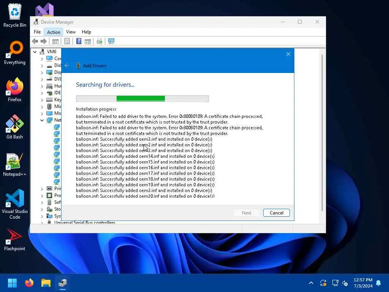The width and height of the screenshot is (389, 292).
Task: Select the Network adapters category icon
Action: coord(49,120)
